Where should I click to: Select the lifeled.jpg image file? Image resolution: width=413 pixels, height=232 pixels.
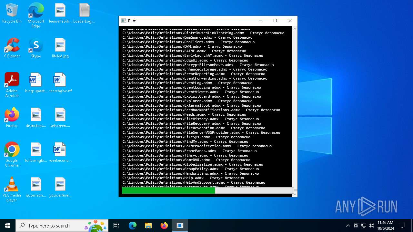(x=60, y=48)
